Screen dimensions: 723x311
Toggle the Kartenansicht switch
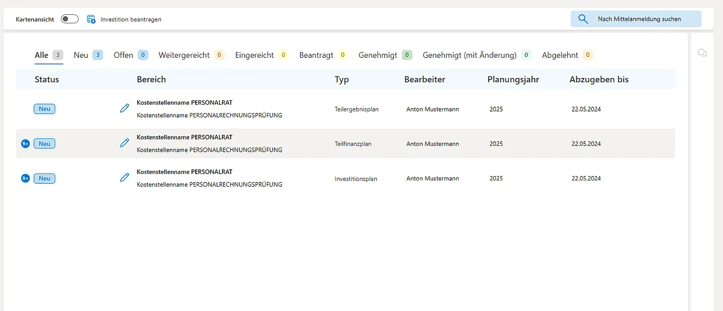click(x=70, y=19)
